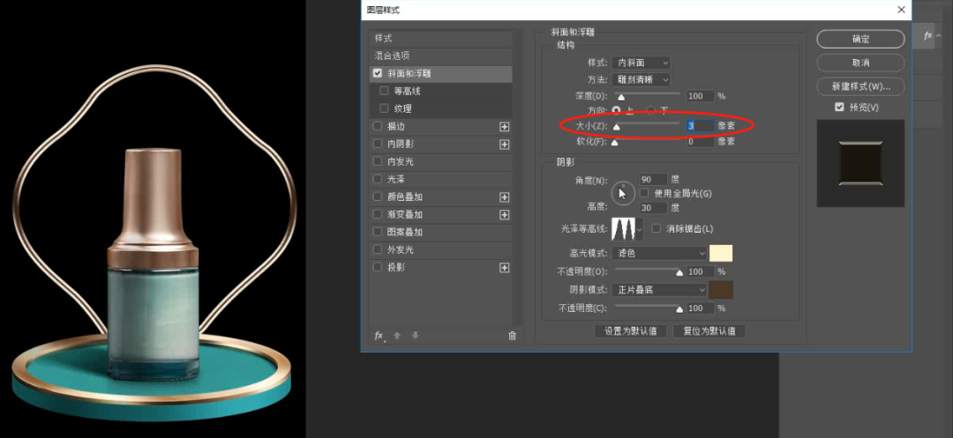This screenshot has height=438, width=953.
Task: Toggle the 使用全局光 checkbox
Action: point(644,193)
